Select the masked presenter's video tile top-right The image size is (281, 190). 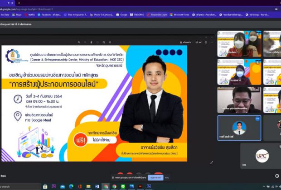(239, 43)
